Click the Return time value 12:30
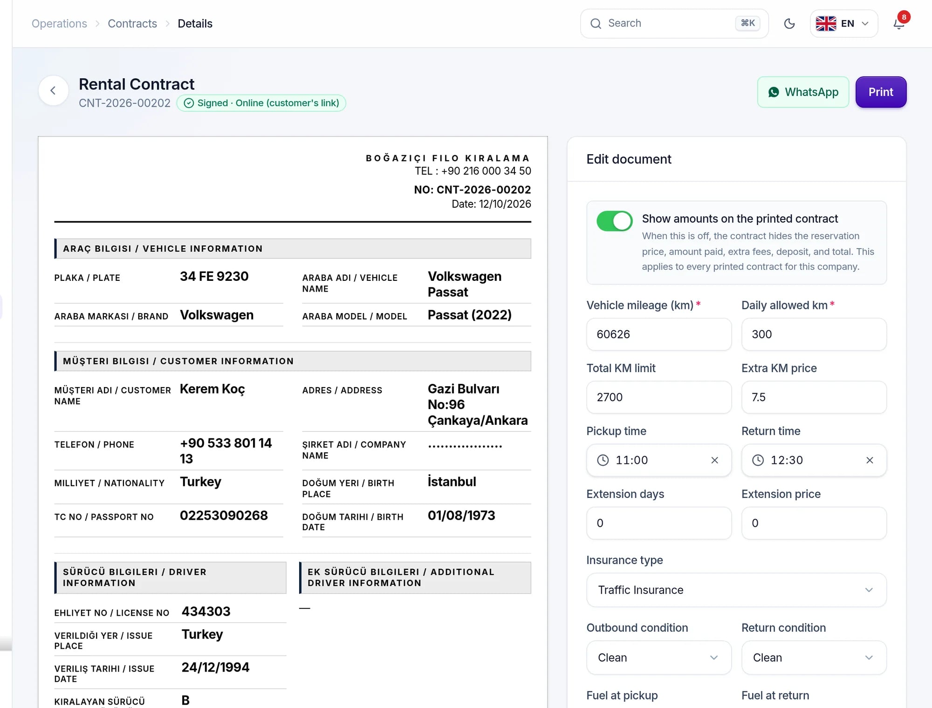This screenshot has width=932, height=708. 787,460
